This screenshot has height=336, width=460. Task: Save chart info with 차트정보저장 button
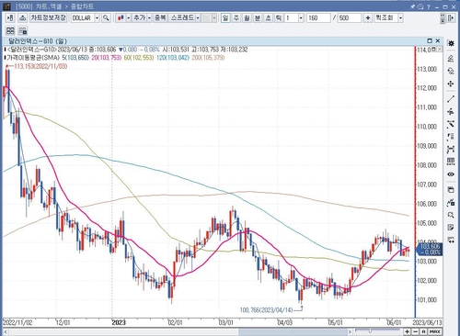[49, 18]
